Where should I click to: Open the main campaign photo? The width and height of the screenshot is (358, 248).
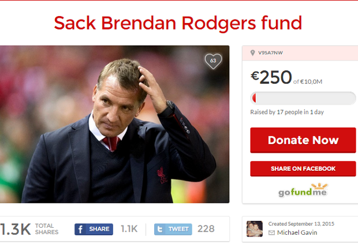[x=114, y=124]
